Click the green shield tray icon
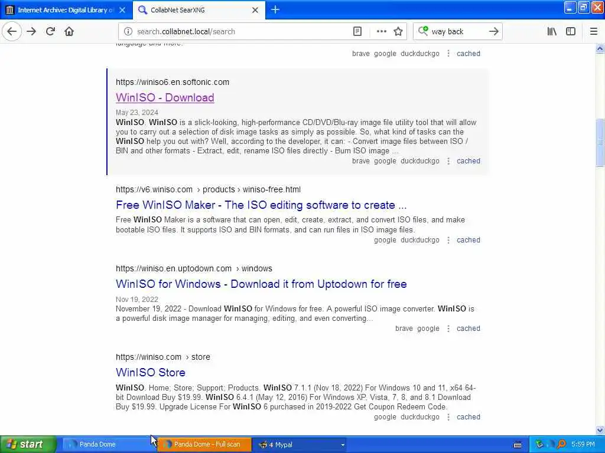Screen dimensions: 605x453 [539, 445]
